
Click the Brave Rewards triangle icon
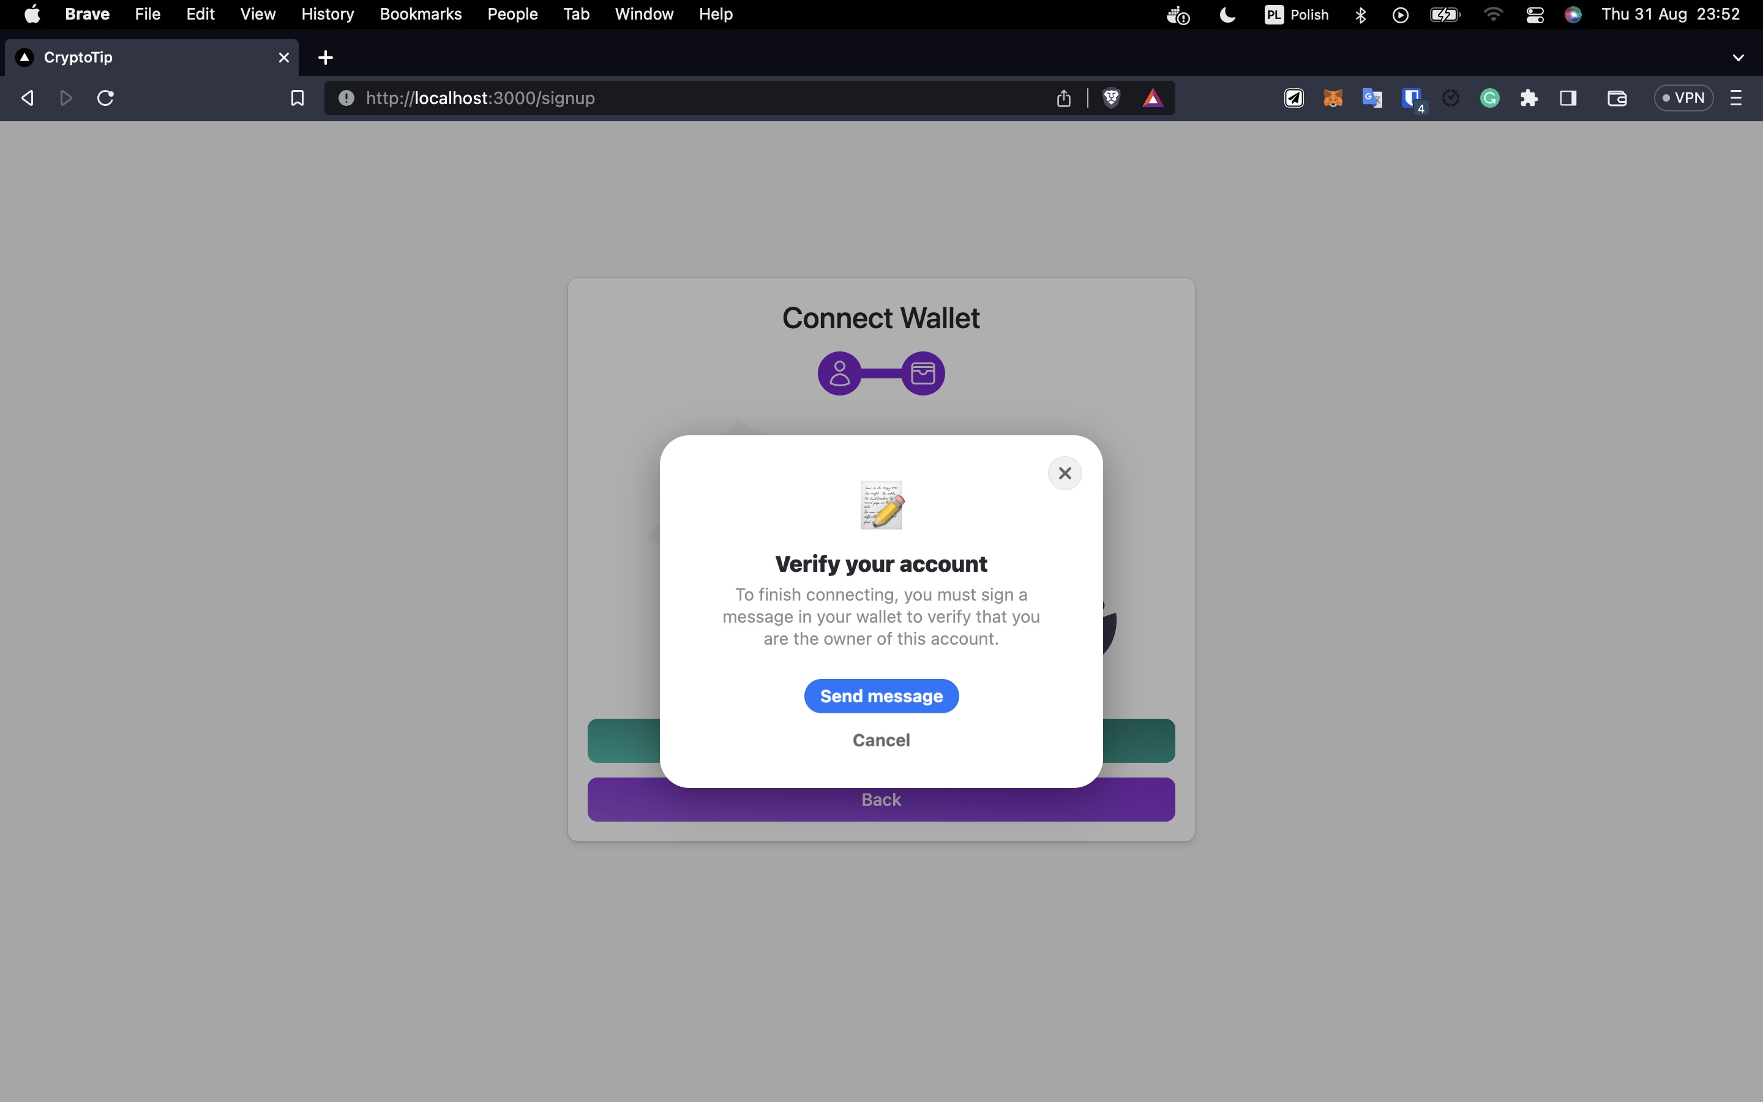coord(1153,99)
